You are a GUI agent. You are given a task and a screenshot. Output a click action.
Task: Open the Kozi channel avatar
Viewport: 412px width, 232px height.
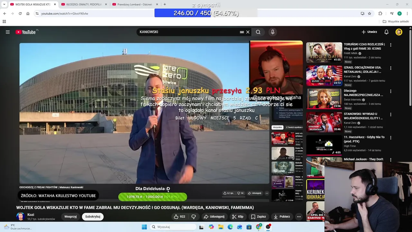coord(21,217)
